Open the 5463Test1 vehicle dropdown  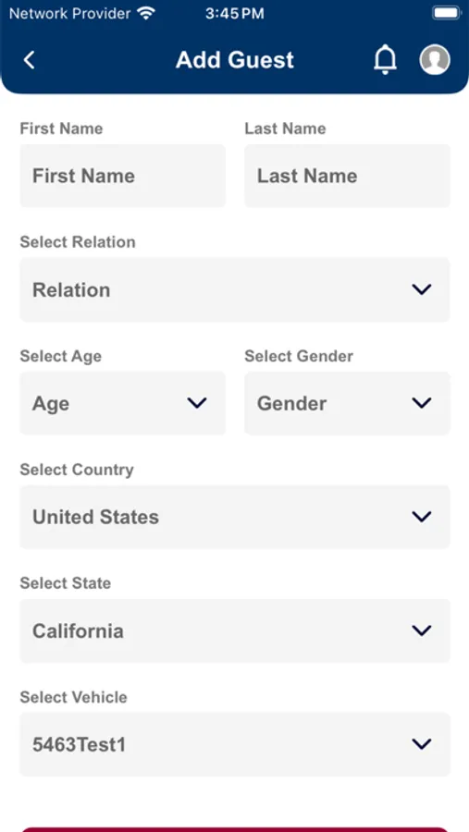click(235, 744)
